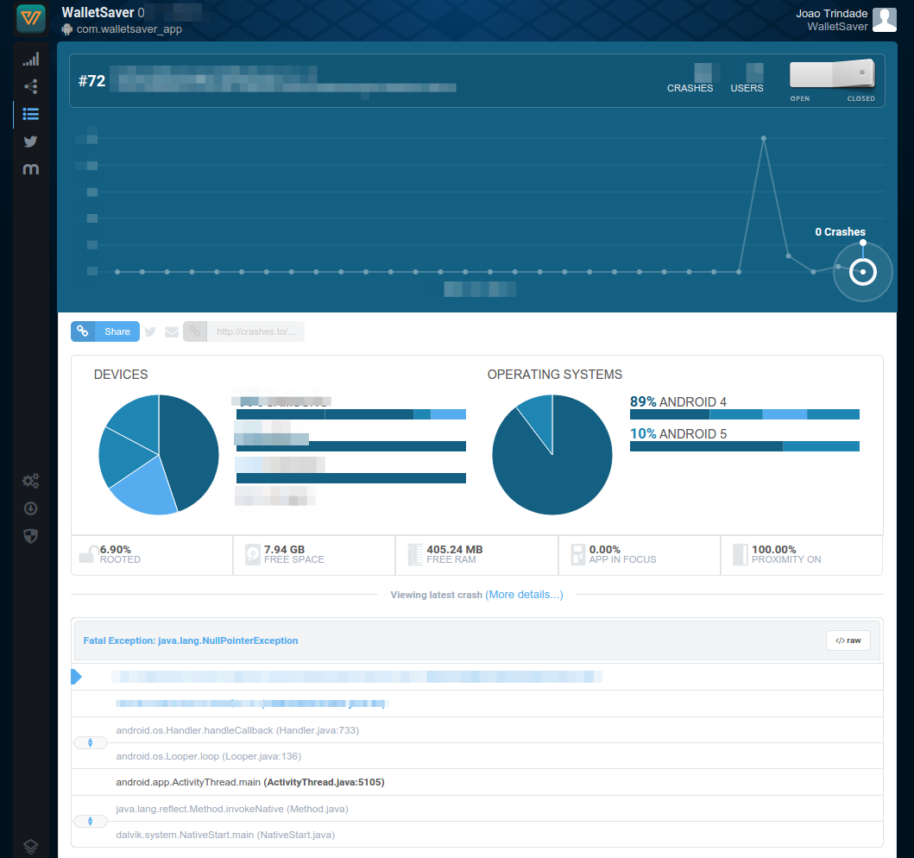Viewport: 914px width, 858px height.
Task: Click the circular 0 Crashes chart marker
Action: [x=863, y=272]
